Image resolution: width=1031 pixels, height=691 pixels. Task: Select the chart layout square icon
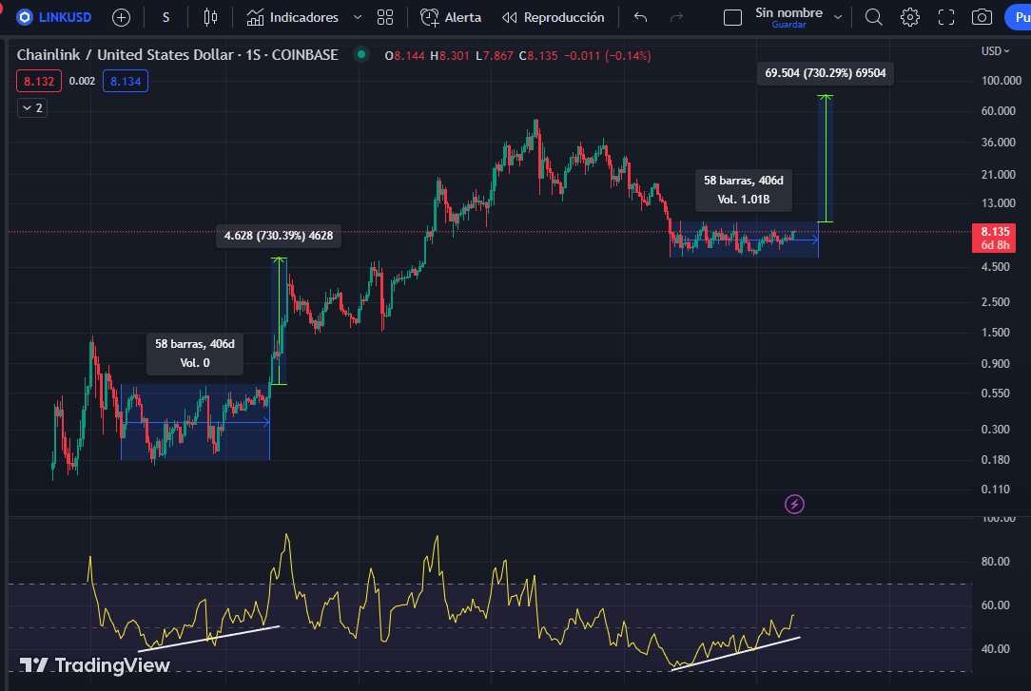point(732,18)
